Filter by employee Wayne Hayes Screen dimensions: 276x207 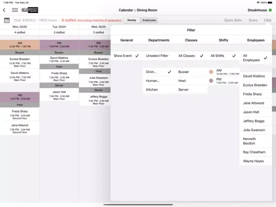(256, 161)
